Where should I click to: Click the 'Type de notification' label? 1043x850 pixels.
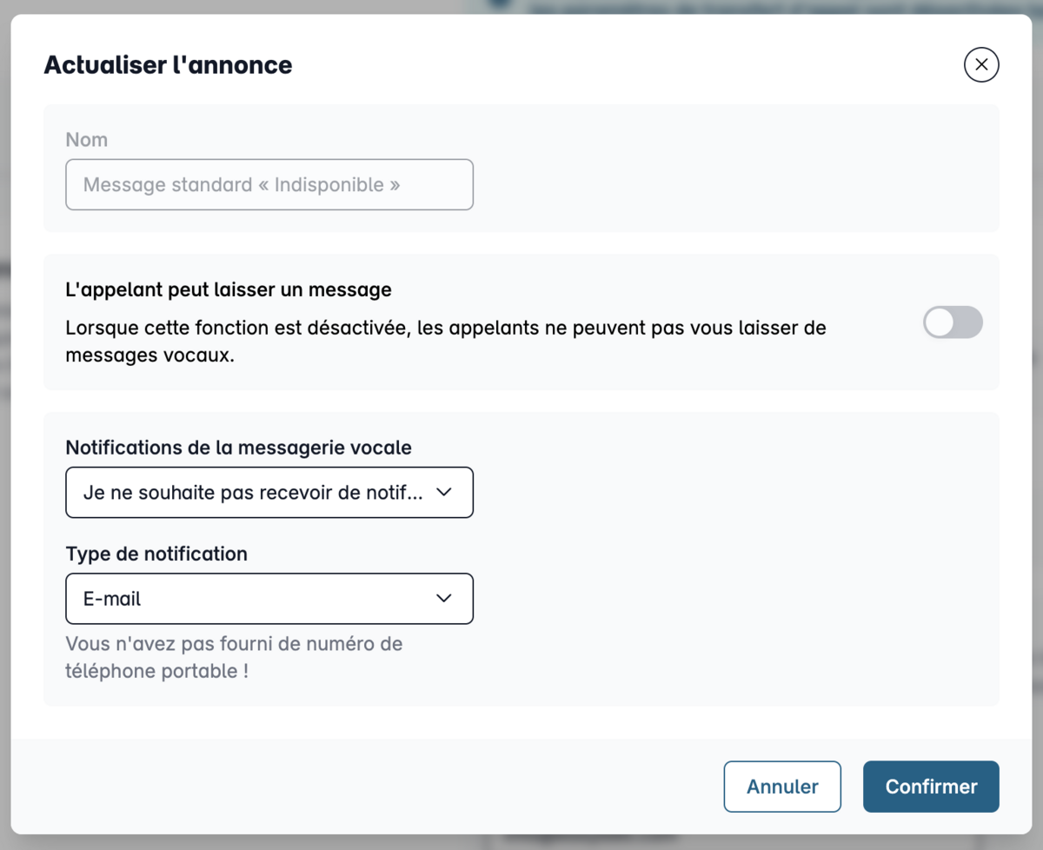tap(156, 554)
